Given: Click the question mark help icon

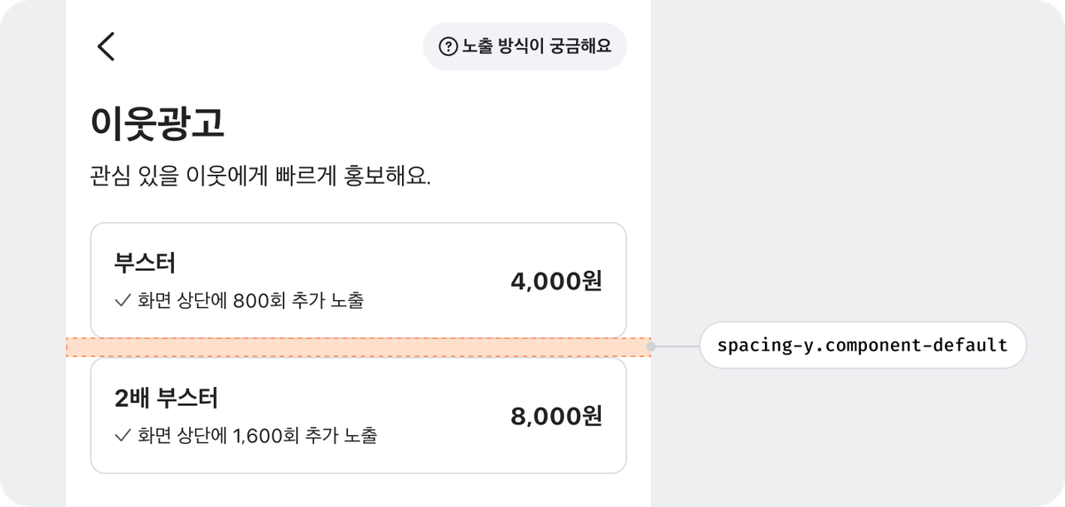Looking at the screenshot, I should [x=448, y=46].
